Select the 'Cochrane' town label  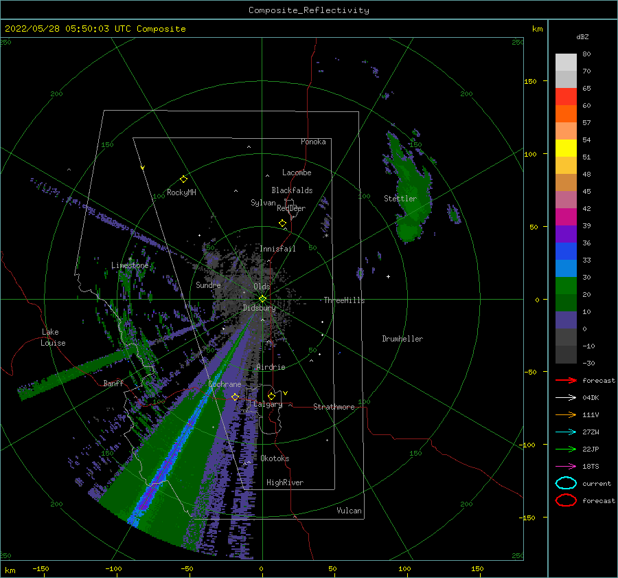[225, 384]
